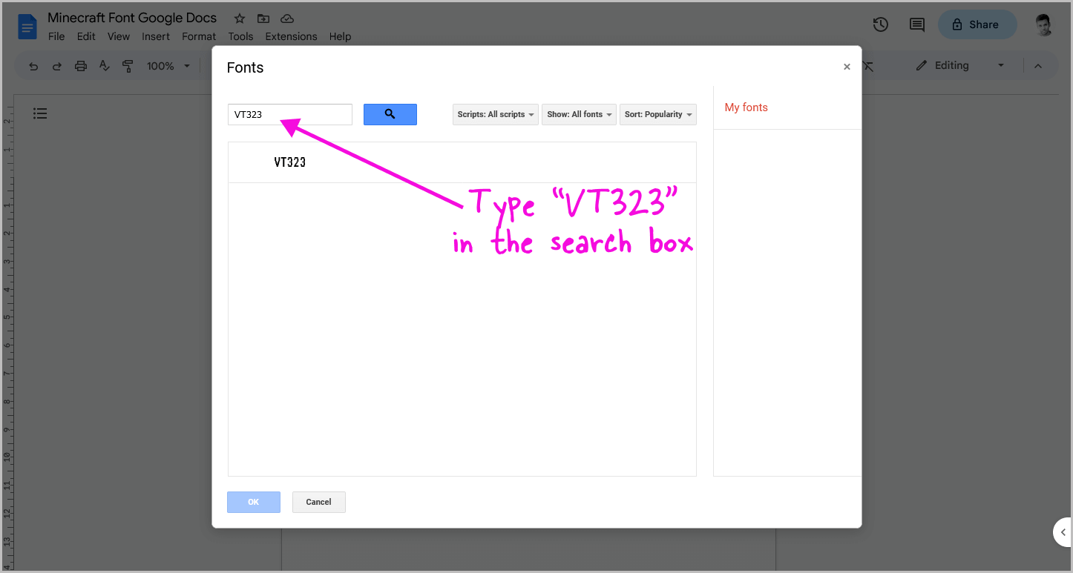Open the Extensions menu
The width and height of the screenshot is (1073, 573).
[291, 36]
